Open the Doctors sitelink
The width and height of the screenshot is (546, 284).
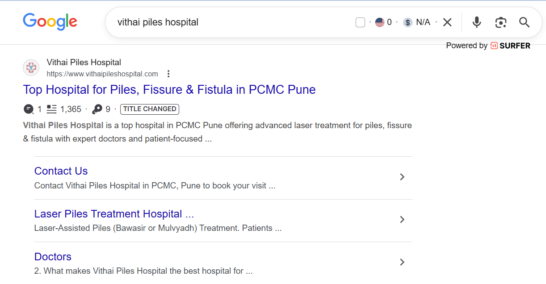(53, 257)
